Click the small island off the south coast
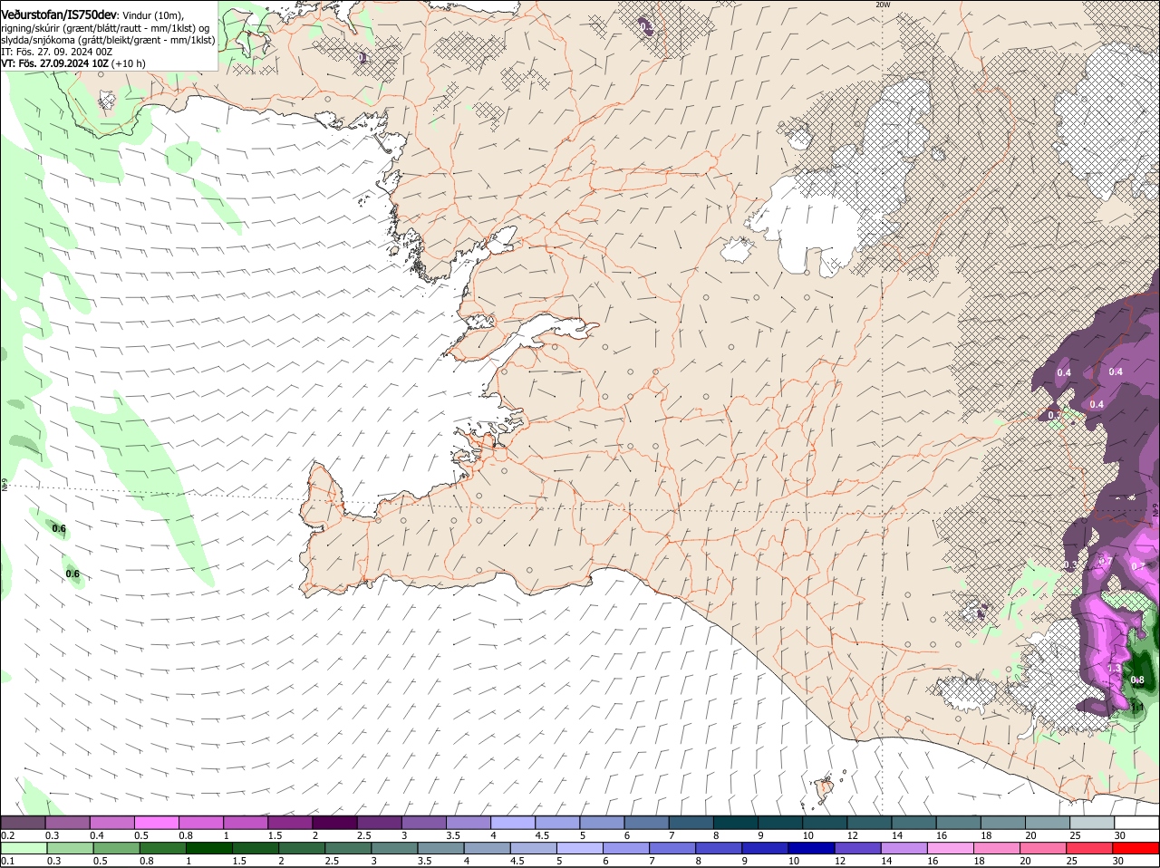1160x868 pixels. click(824, 789)
